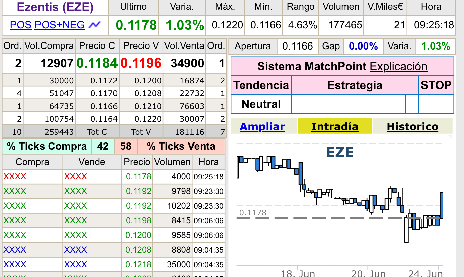Click the small blue chart icon next to POS+NEG
464x277 pixels.
[x=94, y=25]
